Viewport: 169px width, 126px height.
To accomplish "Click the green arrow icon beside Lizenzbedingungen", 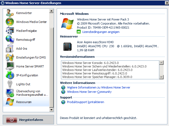I will click(x=79, y=32).
